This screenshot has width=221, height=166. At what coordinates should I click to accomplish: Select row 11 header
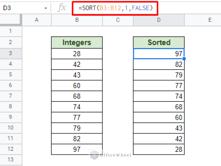coord(11,139)
